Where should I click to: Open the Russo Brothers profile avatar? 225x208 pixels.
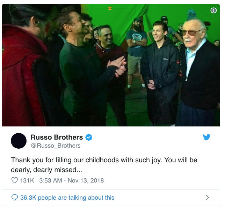(19, 141)
